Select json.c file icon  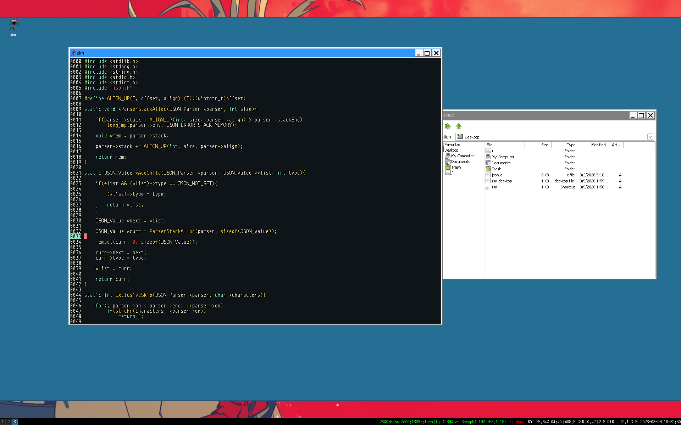488,175
